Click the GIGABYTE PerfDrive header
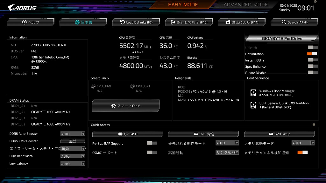Viewport: 326px width, 183px height. click(282, 38)
